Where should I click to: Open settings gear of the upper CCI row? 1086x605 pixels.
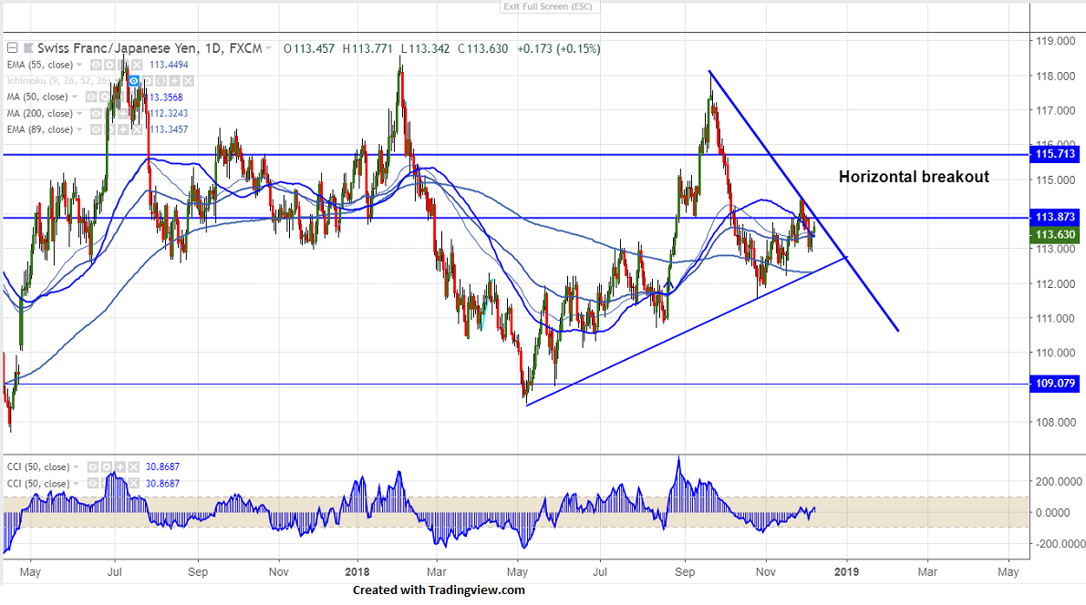tap(107, 467)
